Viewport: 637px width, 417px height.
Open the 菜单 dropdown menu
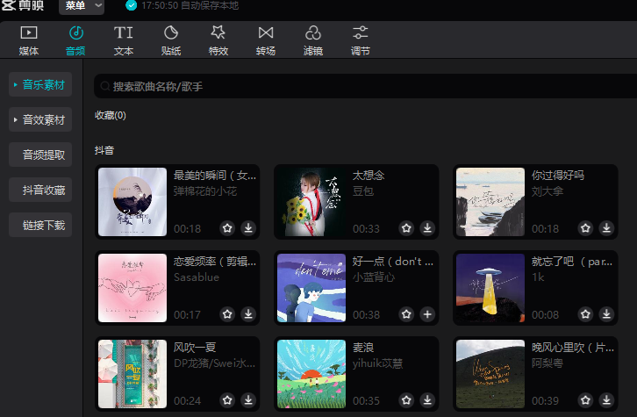(x=84, y=6)
